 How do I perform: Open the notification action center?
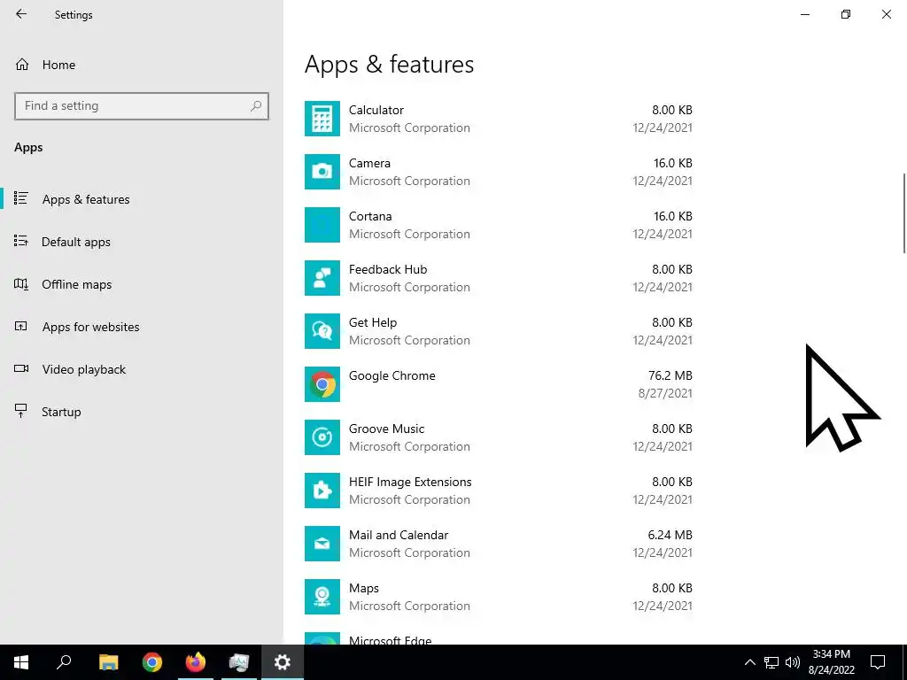pyautogui.click(x=878, y=662)
